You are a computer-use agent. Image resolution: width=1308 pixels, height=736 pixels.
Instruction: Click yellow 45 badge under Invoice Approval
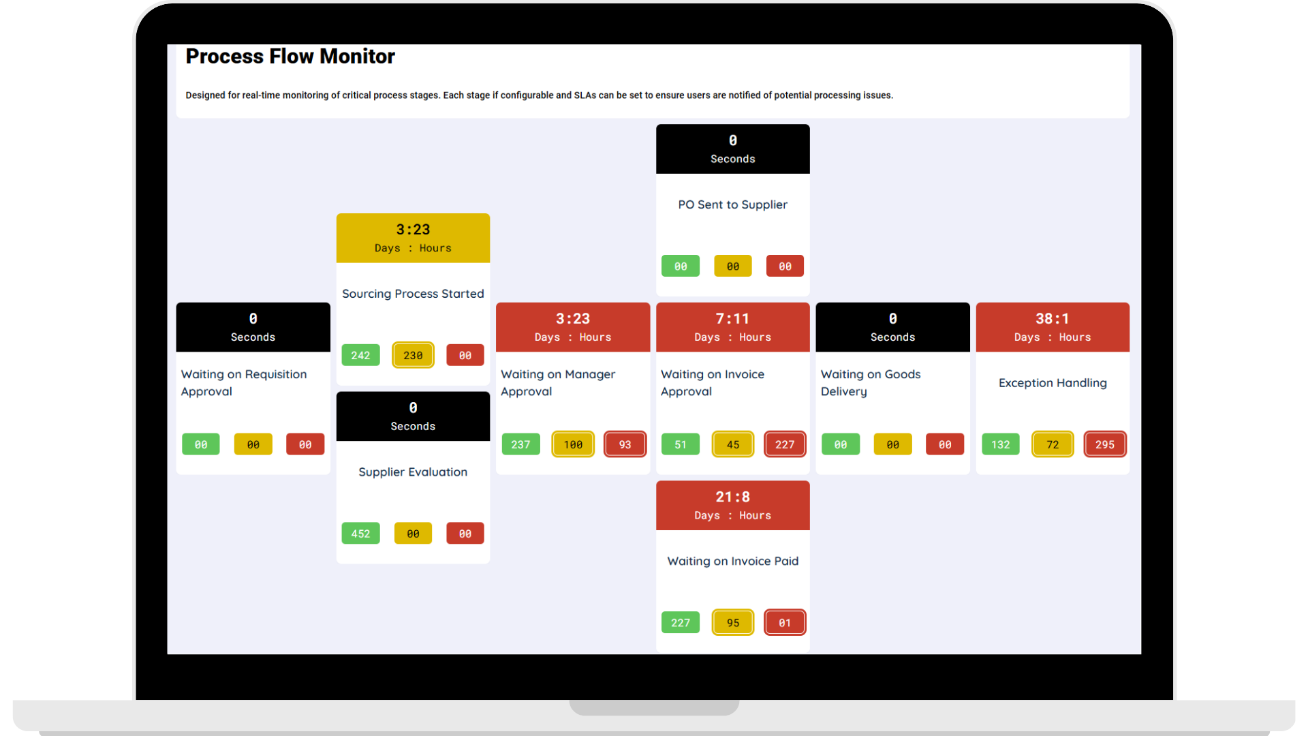click(x=733, y=444)
